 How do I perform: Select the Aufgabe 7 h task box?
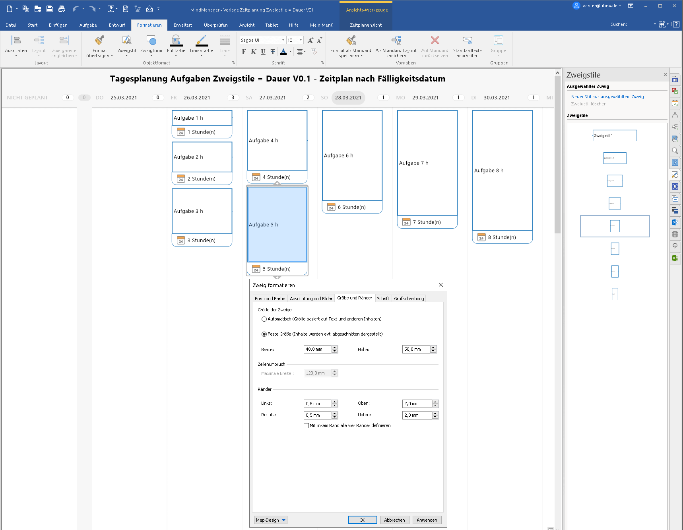tap(427, 163)
